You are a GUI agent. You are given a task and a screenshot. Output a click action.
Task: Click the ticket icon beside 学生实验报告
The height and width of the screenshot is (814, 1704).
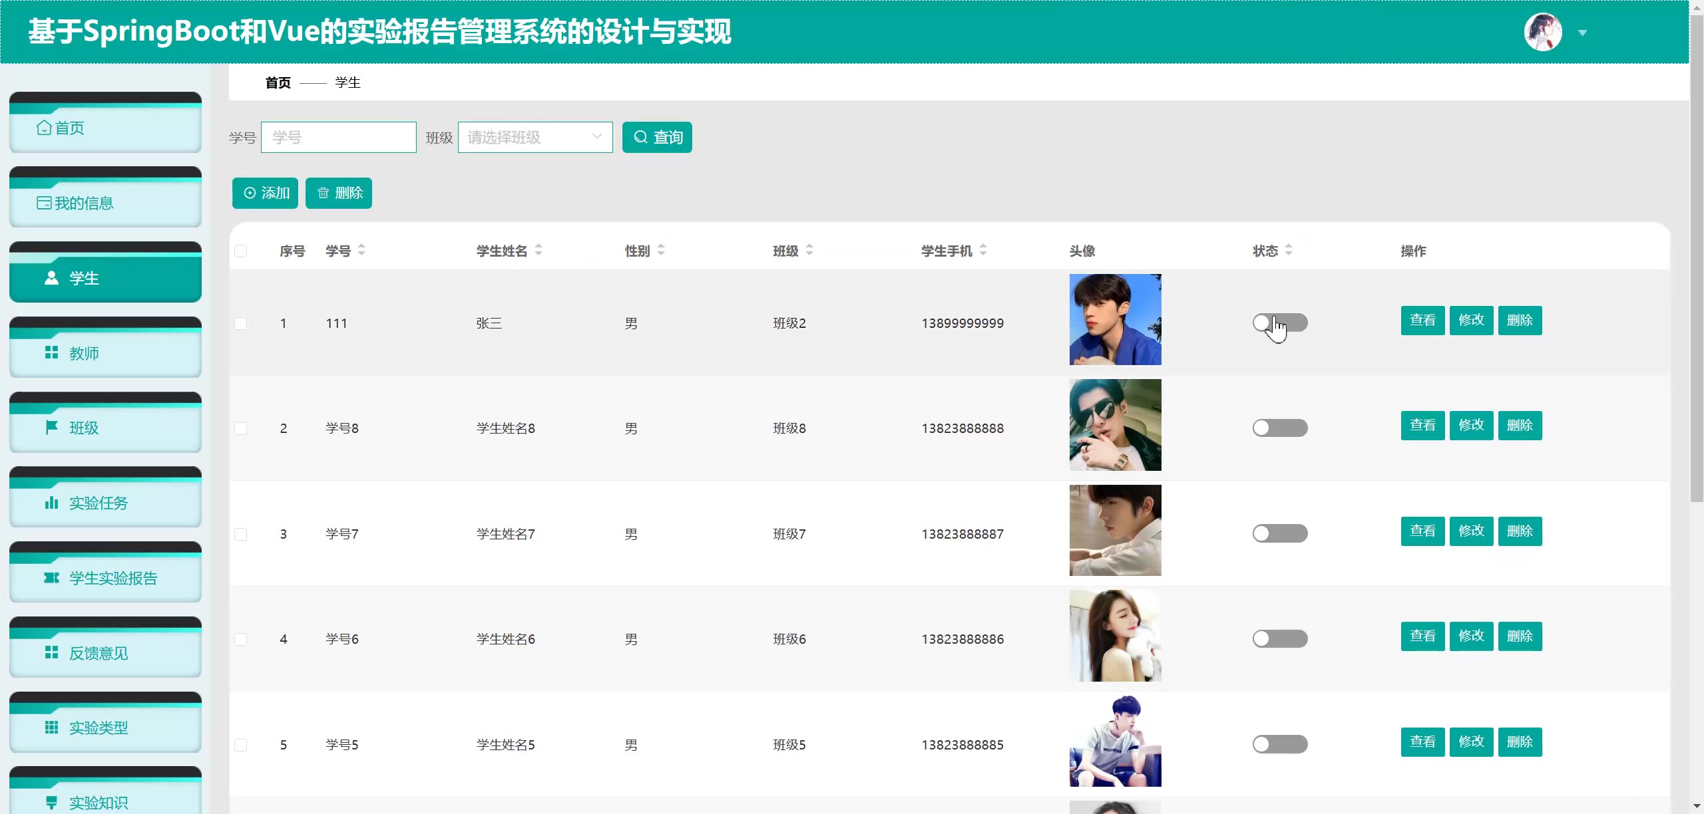click(51, 578)
